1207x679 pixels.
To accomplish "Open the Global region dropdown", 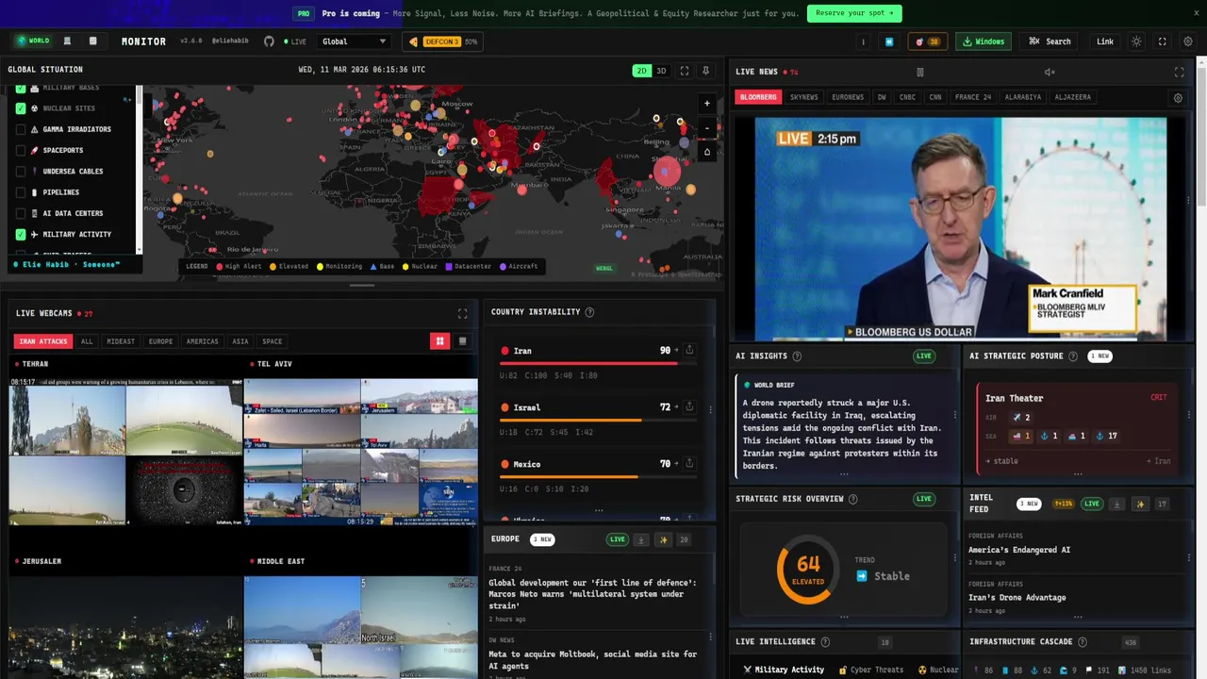I will pos(354,41).
